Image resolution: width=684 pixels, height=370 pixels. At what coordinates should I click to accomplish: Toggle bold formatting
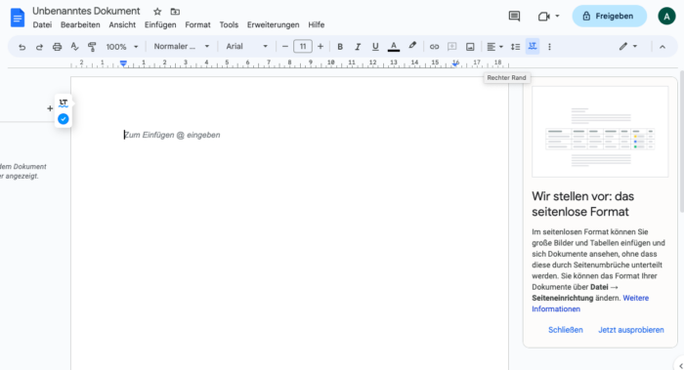coord(340,47)
